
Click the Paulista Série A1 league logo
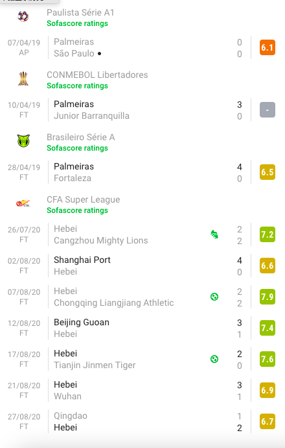[x=23, y=16]
